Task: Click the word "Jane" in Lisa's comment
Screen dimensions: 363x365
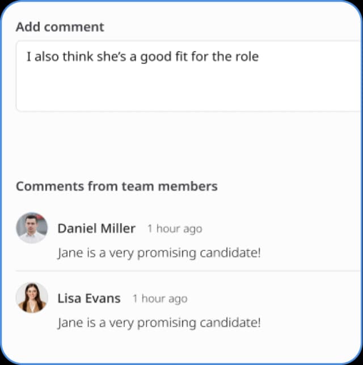Action: (x=69, y=322)
